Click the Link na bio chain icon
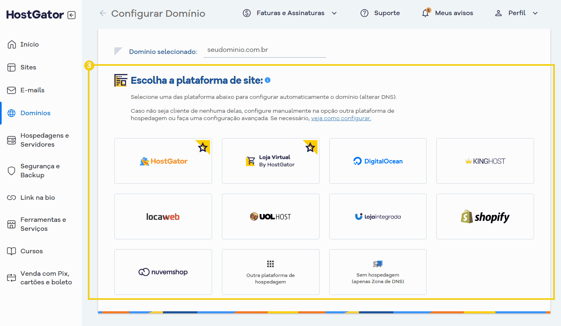Screen dimensions: 561x326 pyautogui.click(x=12, y=198)
